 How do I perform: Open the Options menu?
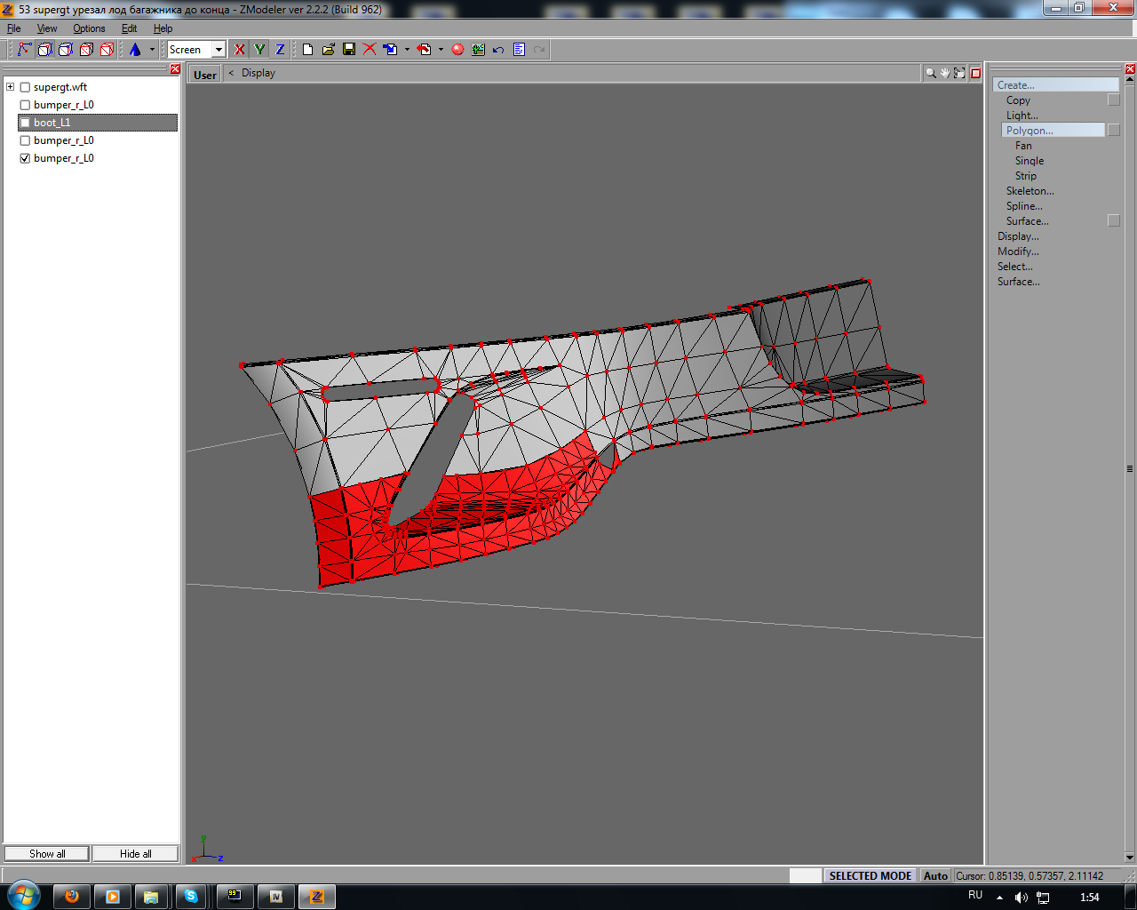(x=89, y=28)
